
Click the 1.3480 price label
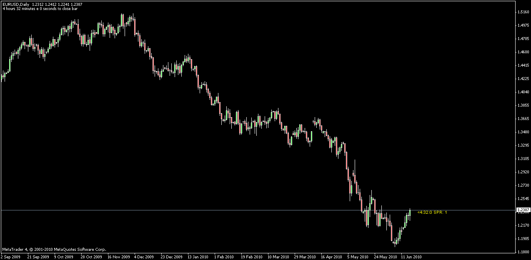pos(523,132)
